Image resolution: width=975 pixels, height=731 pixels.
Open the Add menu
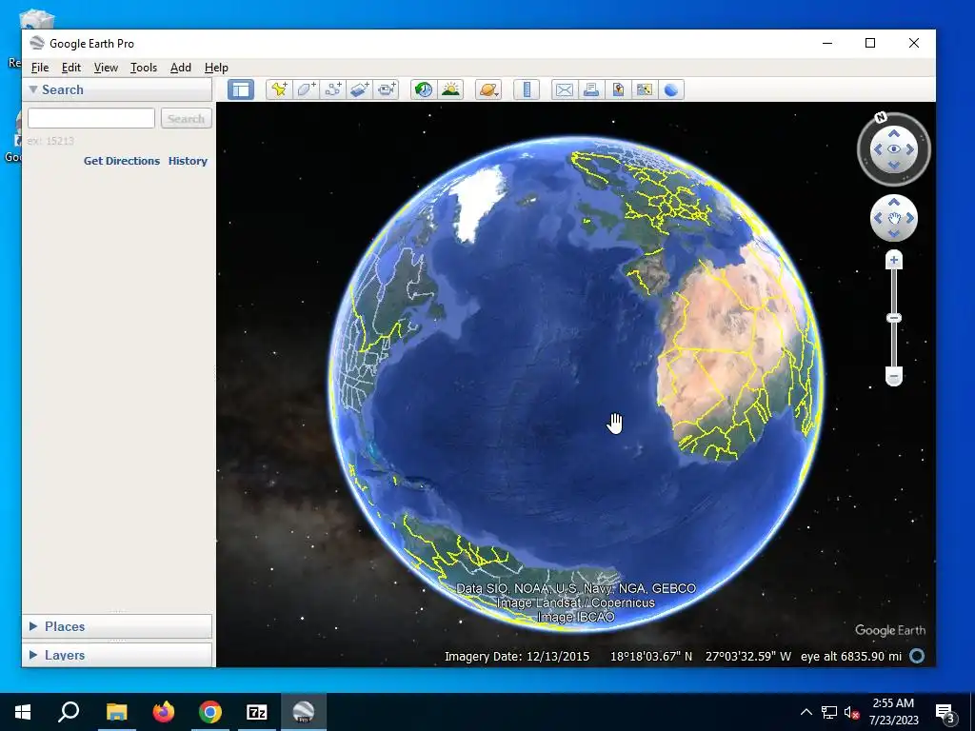click(181, 68)
